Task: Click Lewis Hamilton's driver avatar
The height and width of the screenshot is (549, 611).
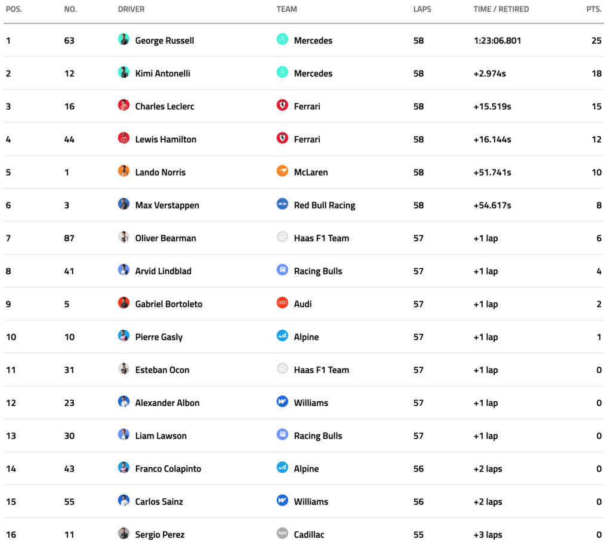Action: 124,139
